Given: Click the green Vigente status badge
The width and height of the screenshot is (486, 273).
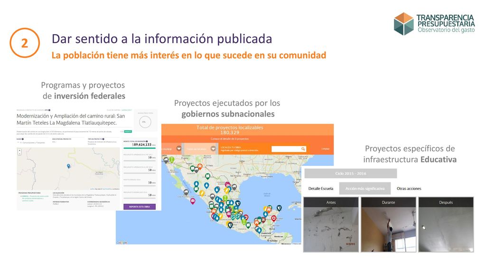Looking at the screenshot, I should [128, 132].
